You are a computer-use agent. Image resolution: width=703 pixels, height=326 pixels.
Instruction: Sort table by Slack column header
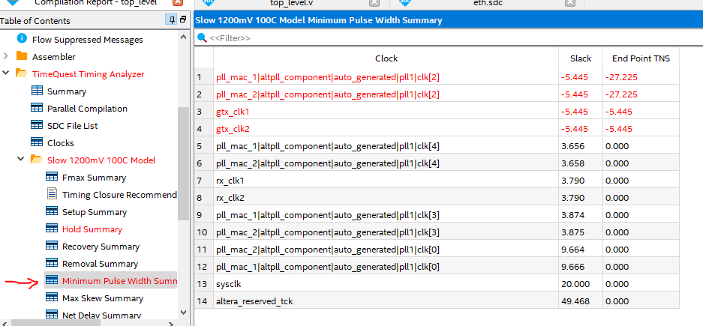[580, 58]
